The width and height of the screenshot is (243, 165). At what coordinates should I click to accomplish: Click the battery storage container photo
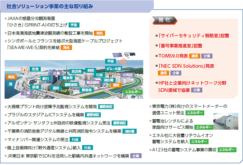point(226,122)
